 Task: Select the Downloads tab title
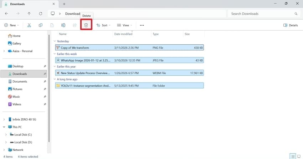point(17,4)
